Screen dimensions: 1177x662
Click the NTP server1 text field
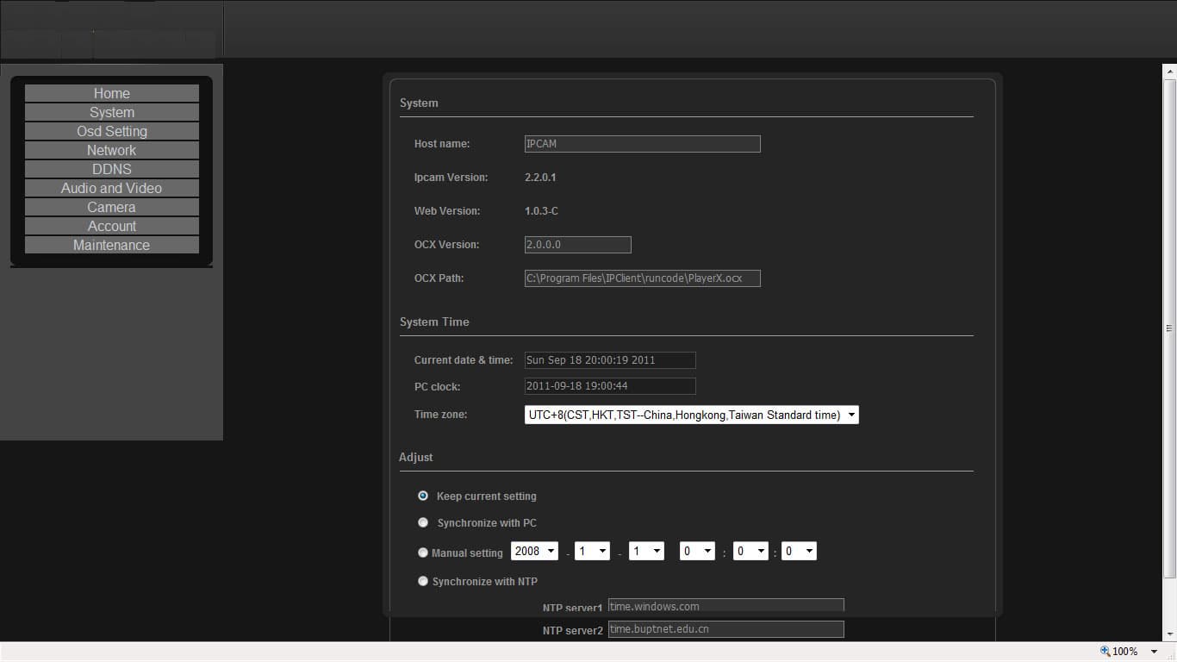point(726,607)
